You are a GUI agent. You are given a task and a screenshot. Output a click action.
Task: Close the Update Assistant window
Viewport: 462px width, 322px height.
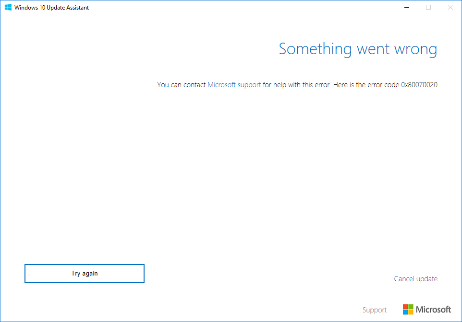point(450,8)
